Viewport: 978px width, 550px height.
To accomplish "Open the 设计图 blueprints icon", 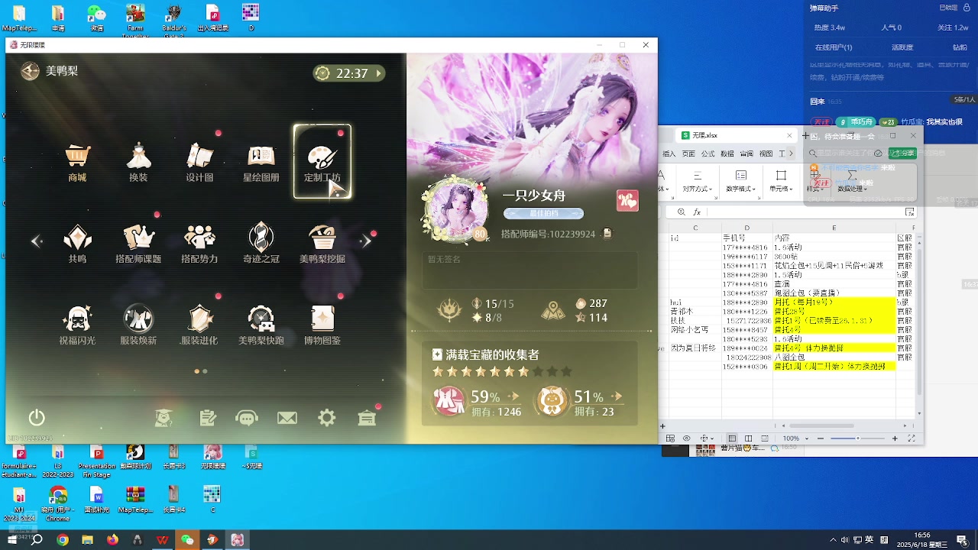I will [199, 162].
